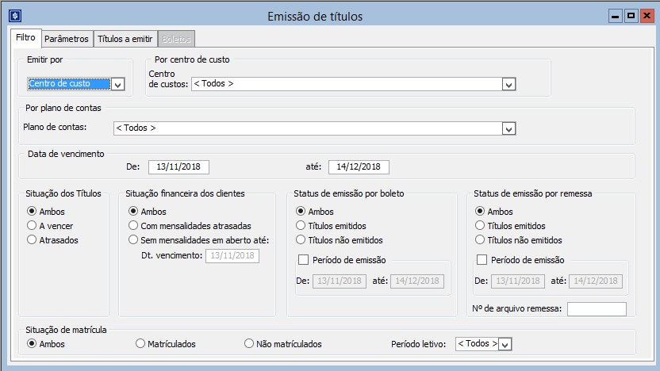The width and height of the screenshot is (660, 371).
Task: Select Atrasados in Situação dos Títulos
Action: pos(32,239)
